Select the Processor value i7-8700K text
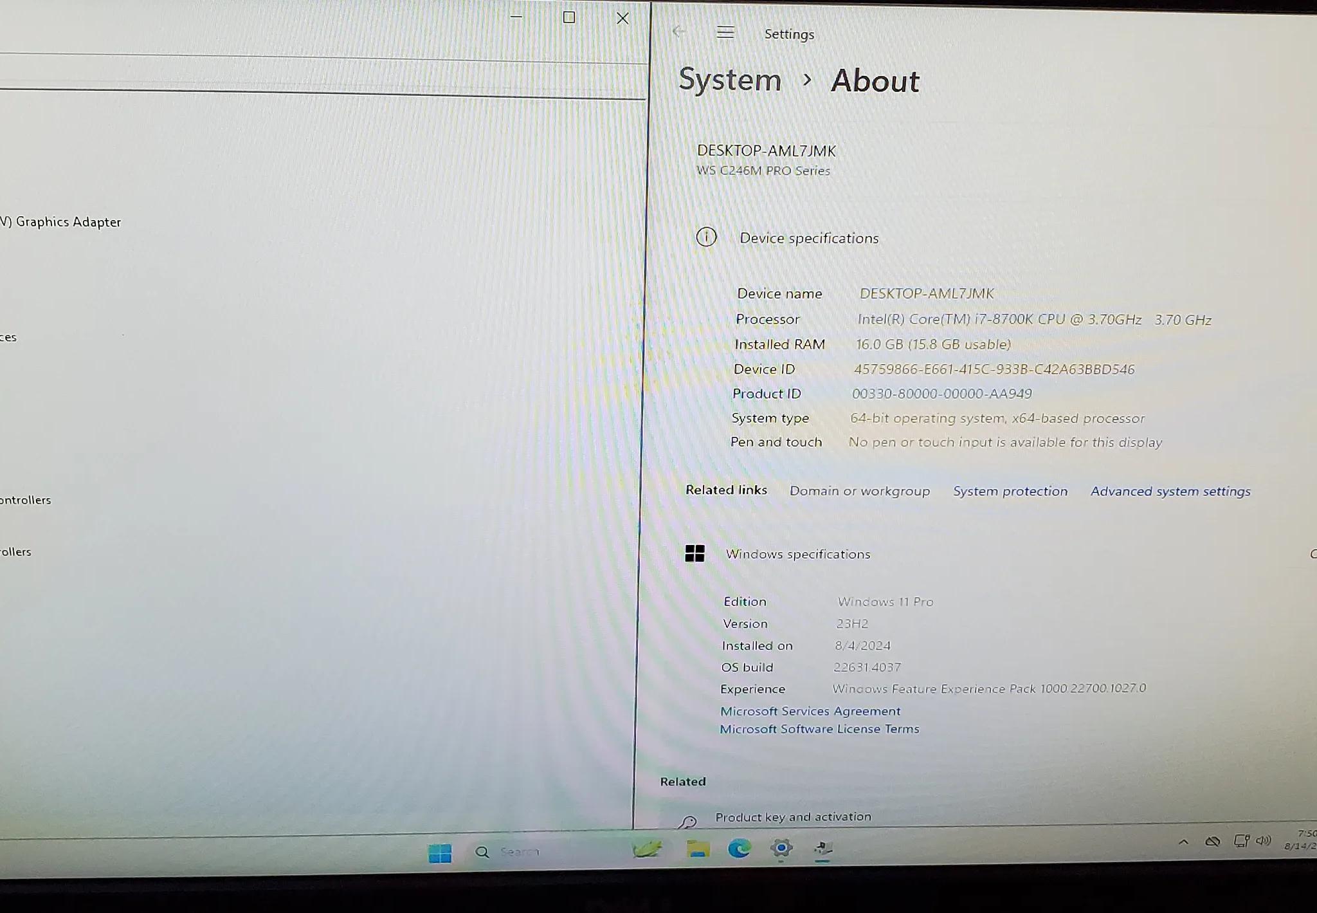 [1034, 320]
